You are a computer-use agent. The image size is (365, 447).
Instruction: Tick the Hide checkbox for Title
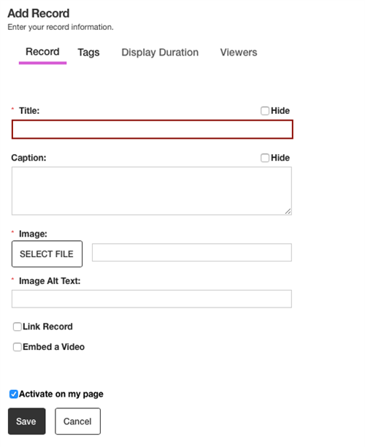pyautogui.click(x=265, y=111)
